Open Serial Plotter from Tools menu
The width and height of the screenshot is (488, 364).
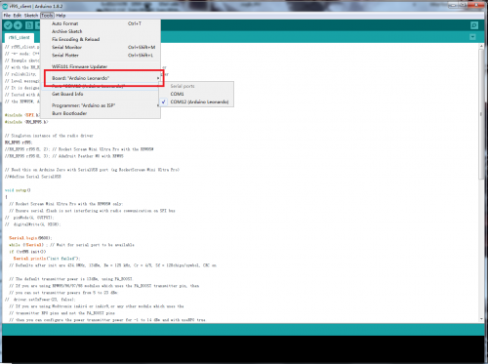coord(101,55)
